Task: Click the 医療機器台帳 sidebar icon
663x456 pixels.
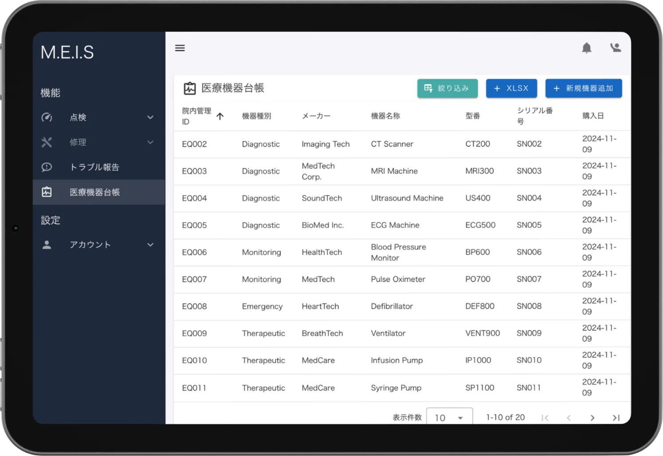Action: [47, 192]
